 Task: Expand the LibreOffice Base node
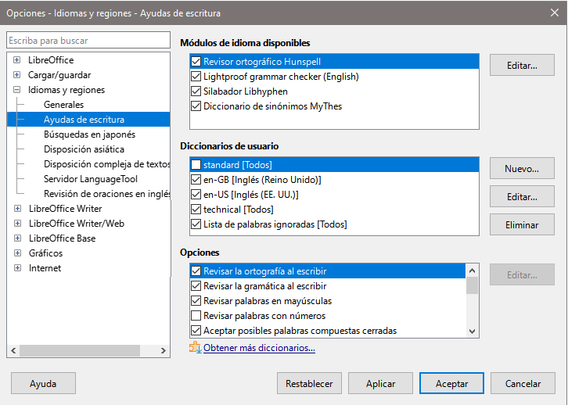pyautogui.click(x=17, y=238)
